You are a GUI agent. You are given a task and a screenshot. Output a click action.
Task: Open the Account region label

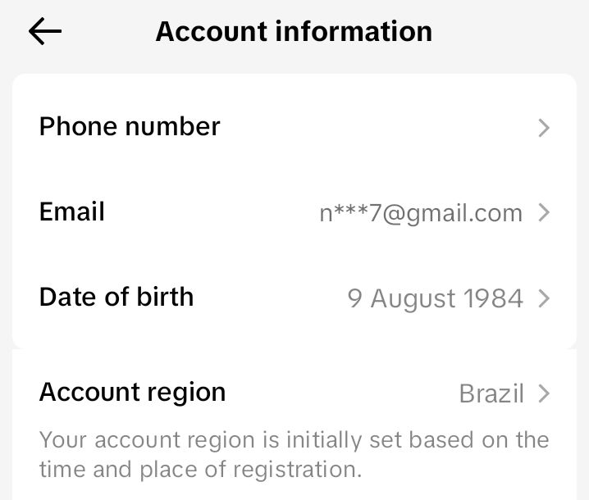pos(133,393)
